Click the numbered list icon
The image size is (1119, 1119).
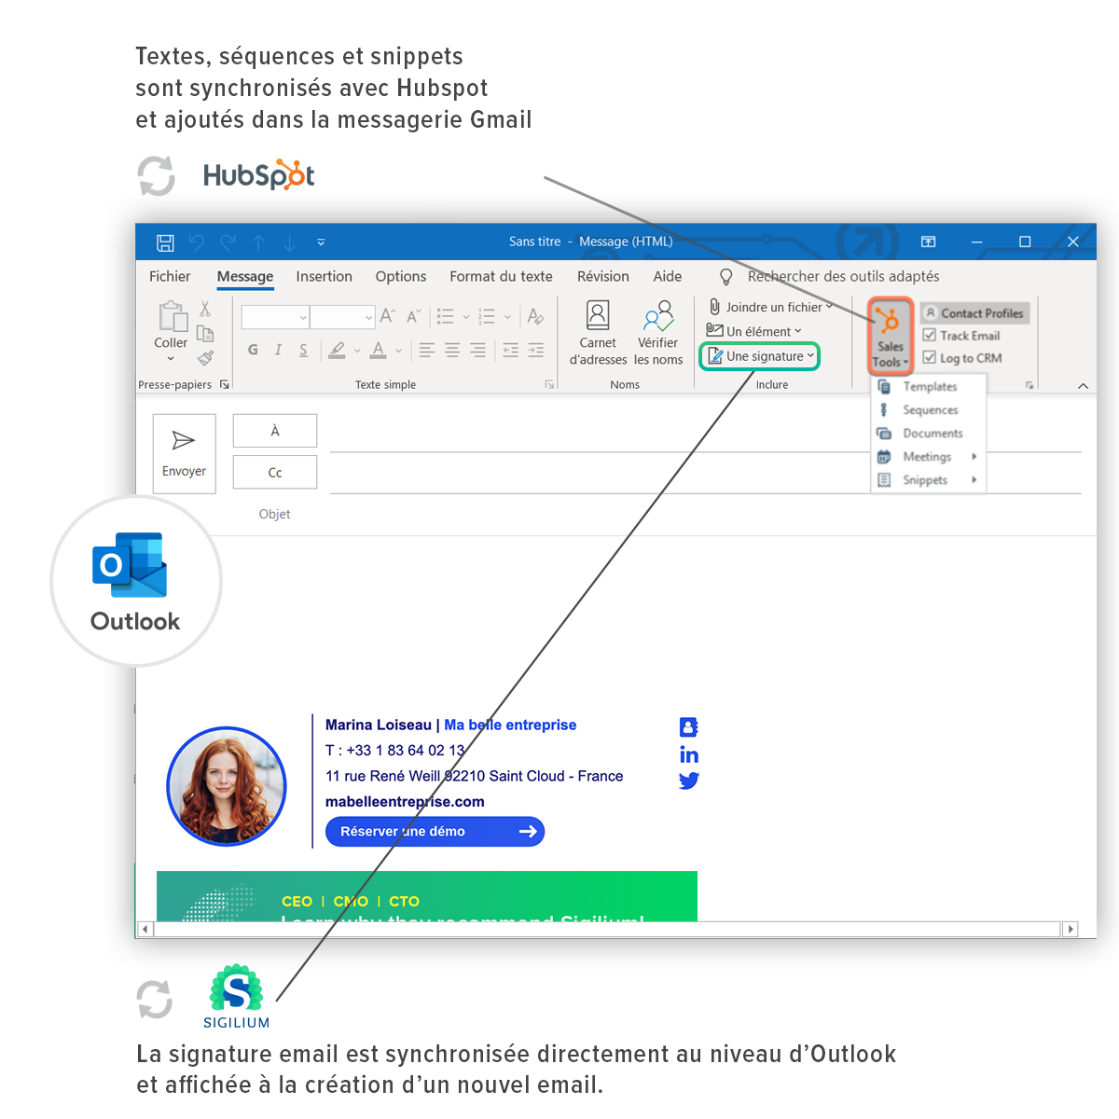tap(487, 316)
